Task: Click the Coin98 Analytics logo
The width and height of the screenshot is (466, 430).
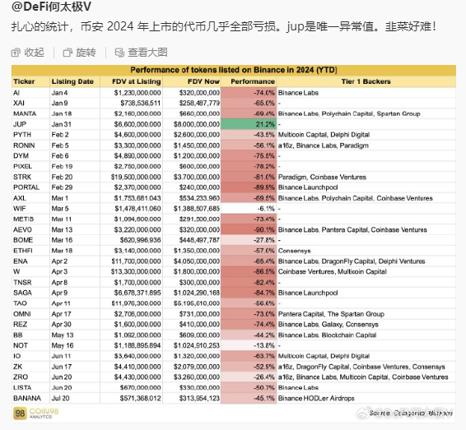Action: click(36, 413)
